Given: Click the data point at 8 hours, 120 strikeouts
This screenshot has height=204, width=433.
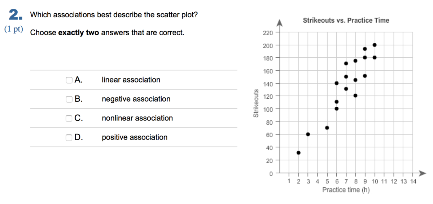Looking at the screenshot, I should point(355,96).
